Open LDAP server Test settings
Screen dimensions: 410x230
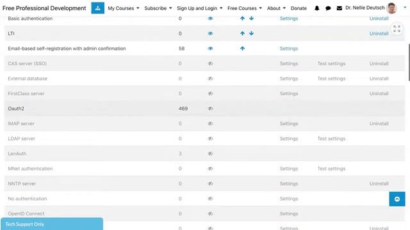[x=331, y=139]
